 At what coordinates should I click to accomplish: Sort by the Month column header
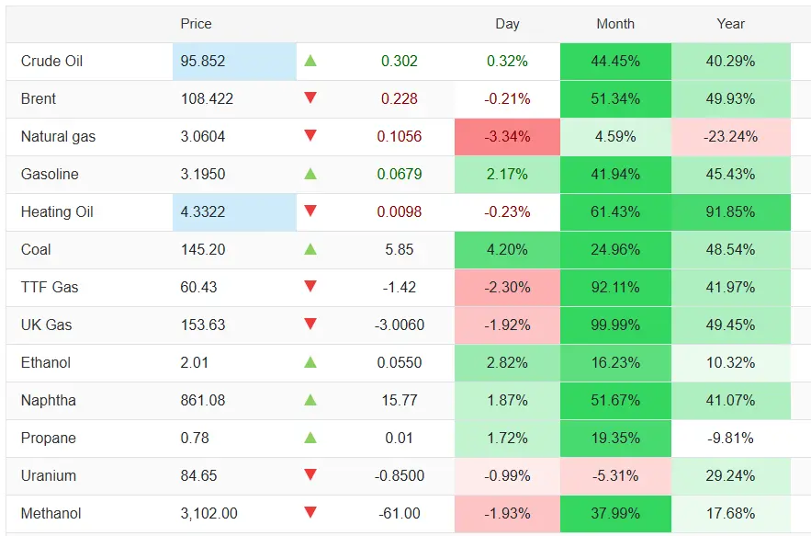[615, 24]
